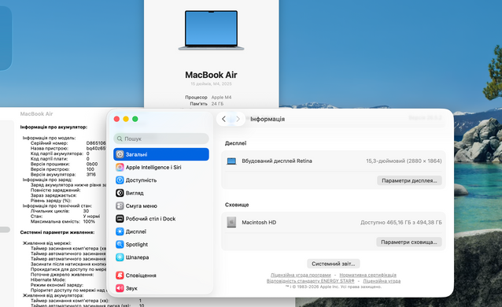
Task: Open the Дисплеї sidebar item
Action: click(x=161, y=231)
